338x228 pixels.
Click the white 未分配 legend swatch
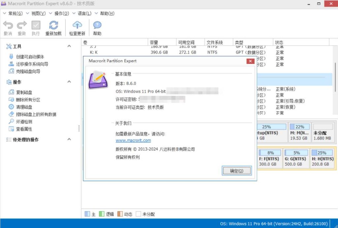138,214
